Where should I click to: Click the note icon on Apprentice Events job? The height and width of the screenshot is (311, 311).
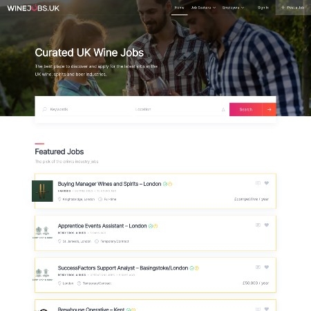(258, 225)
